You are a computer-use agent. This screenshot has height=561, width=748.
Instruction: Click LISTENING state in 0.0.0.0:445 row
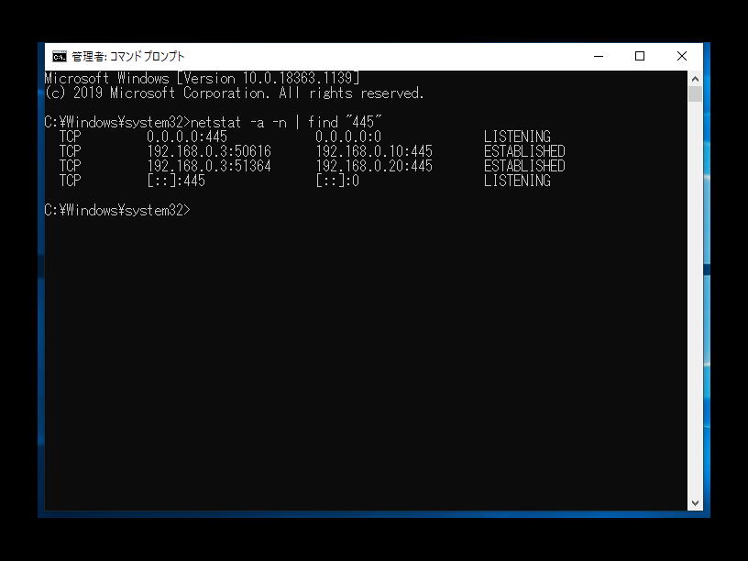pos(517,137)
